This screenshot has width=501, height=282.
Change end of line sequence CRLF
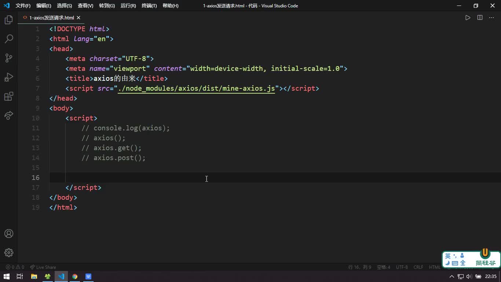[x=418, y=267]
